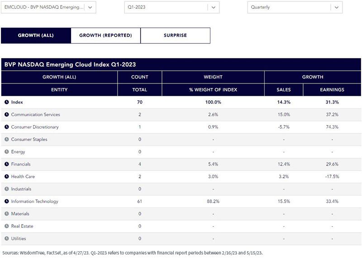Click Financials sales value 12.4%
This screenshot has height=259, width=362.
pyautogui.click(x=284, y=164)
